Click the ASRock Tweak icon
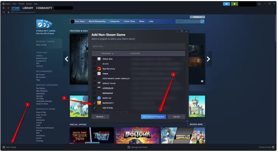 (x=99, y=83)
